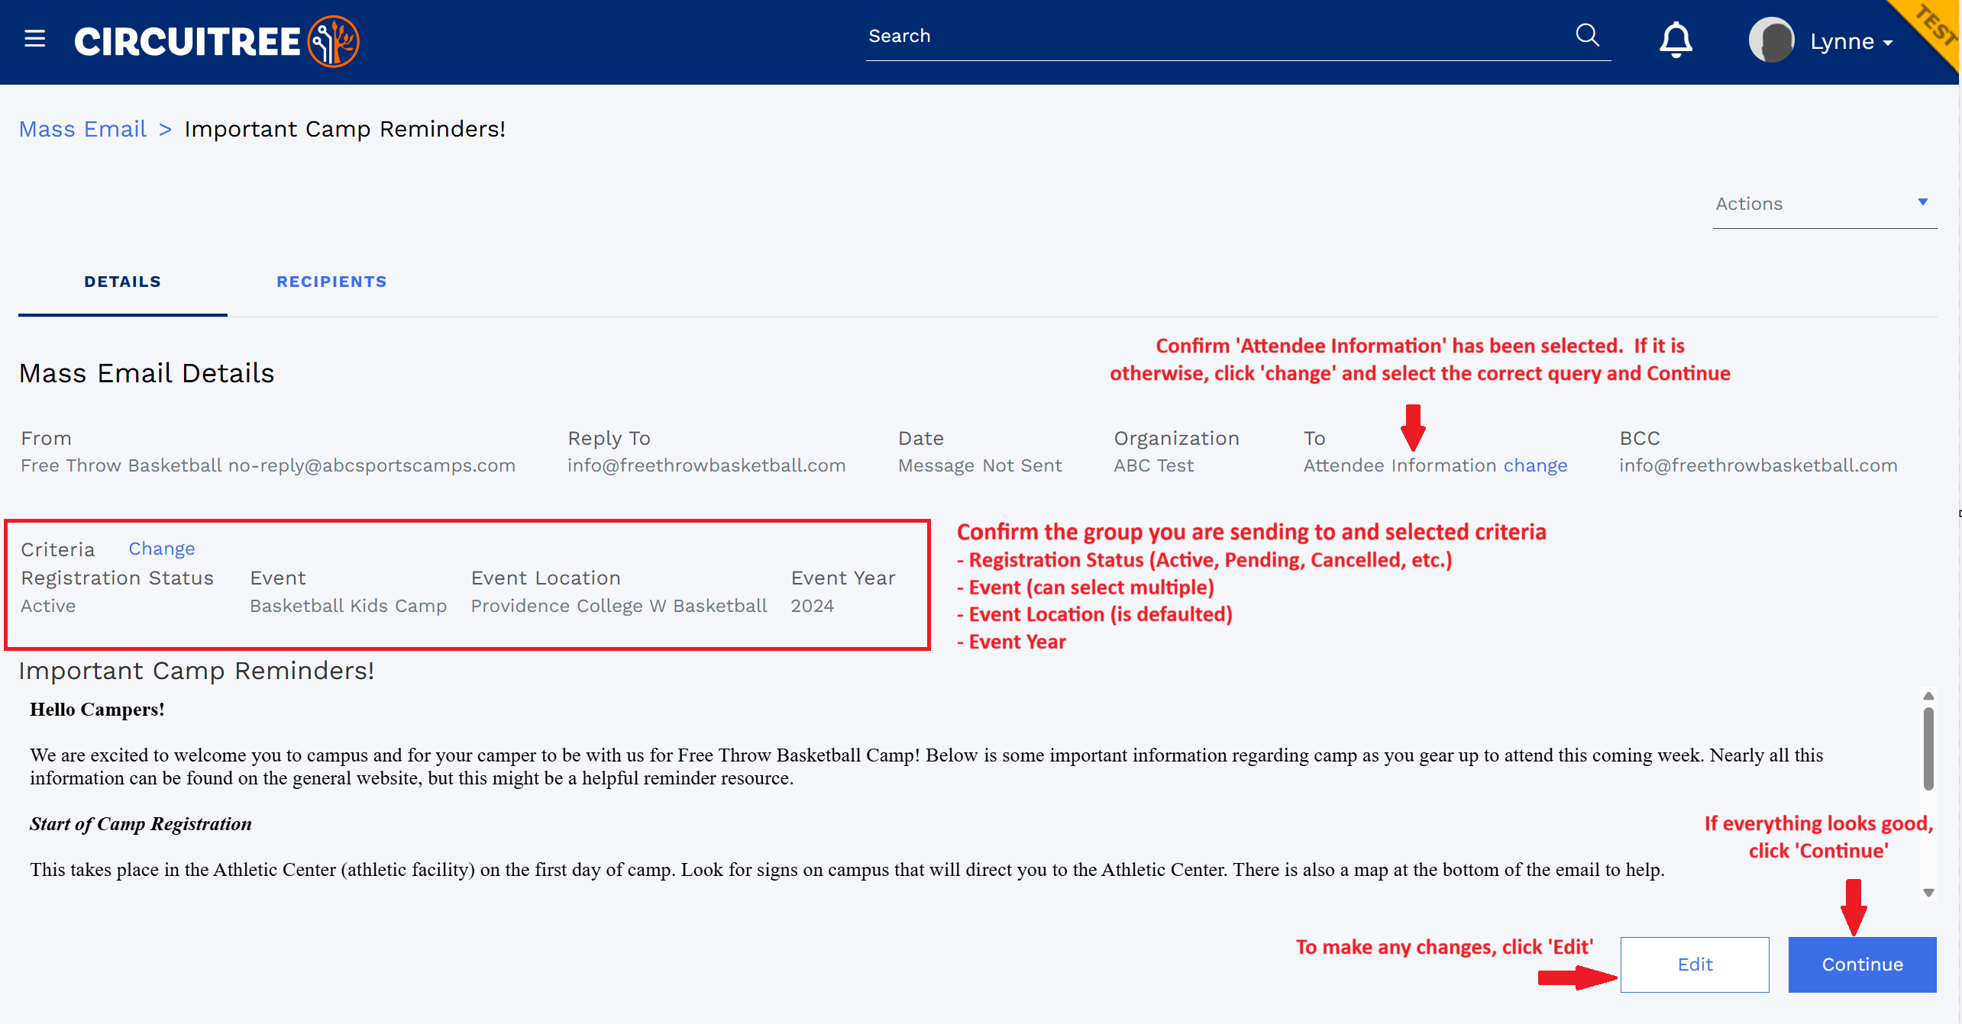Select the From address 'no-reply@abcsportscamps.com' text

point(372,465)
